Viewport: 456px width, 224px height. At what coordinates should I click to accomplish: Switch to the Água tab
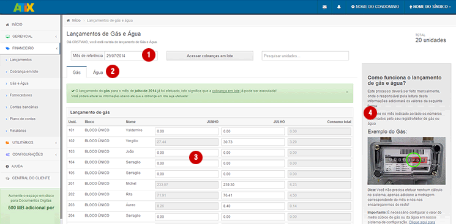tap(98, 73)
